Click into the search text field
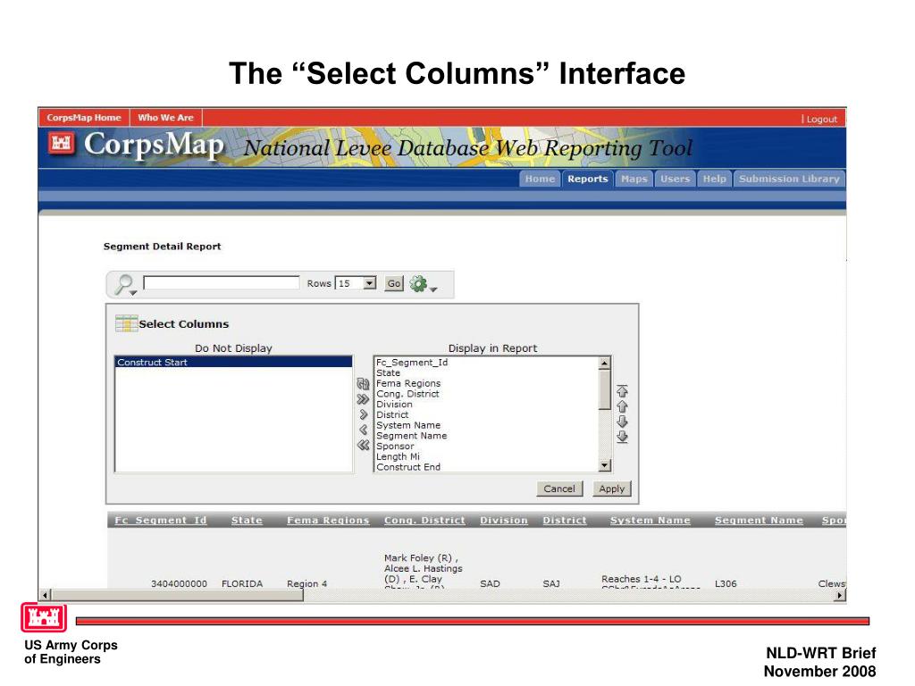This screenshot has height=686, width=915. (222, 283)
